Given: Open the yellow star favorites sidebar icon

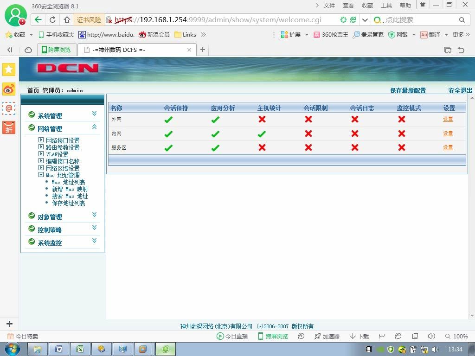Looking at the screenshot, I should coord(9,70).
